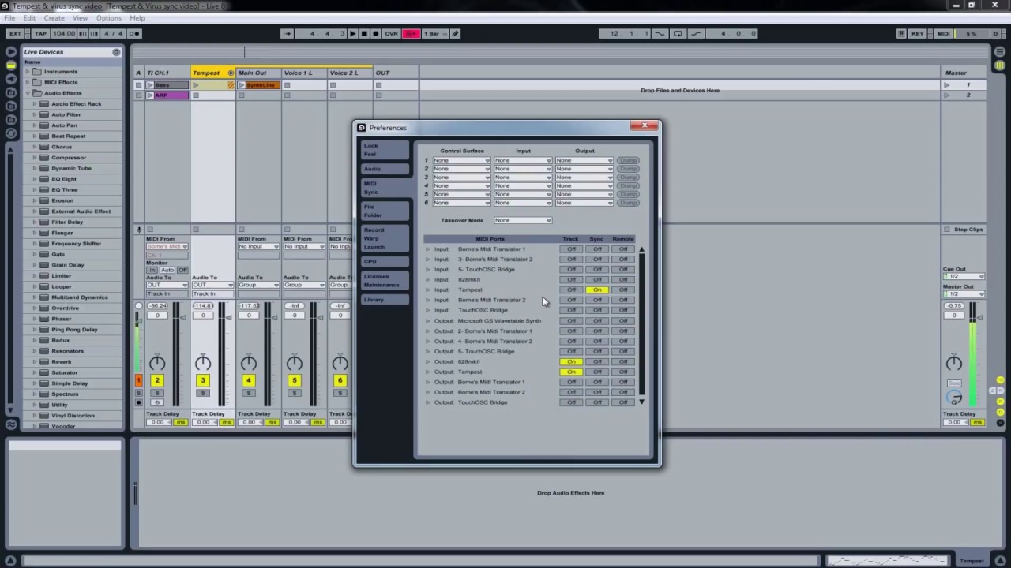This screenshot has height=568, width=1011.
Task: Open the Control Surface 1 dropdown
Action: [461, 161]
